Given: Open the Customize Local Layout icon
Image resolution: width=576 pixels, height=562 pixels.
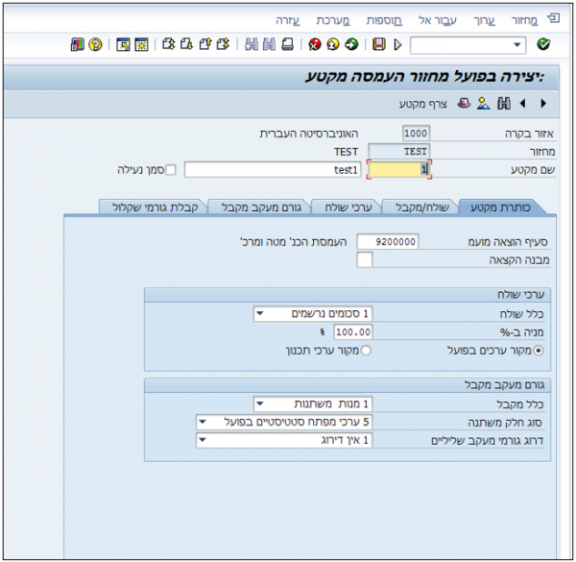Looking at the screenshot, I should point(77,44).
